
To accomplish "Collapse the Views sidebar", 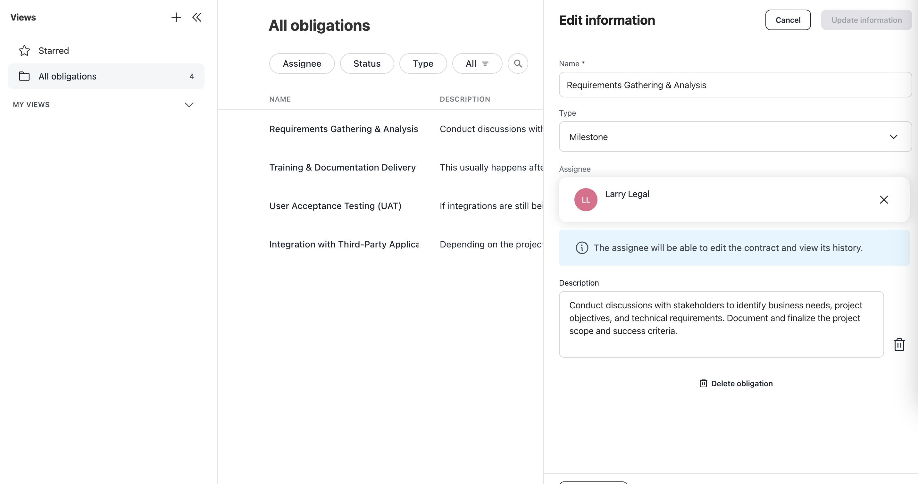I will (x=197, y=17).
